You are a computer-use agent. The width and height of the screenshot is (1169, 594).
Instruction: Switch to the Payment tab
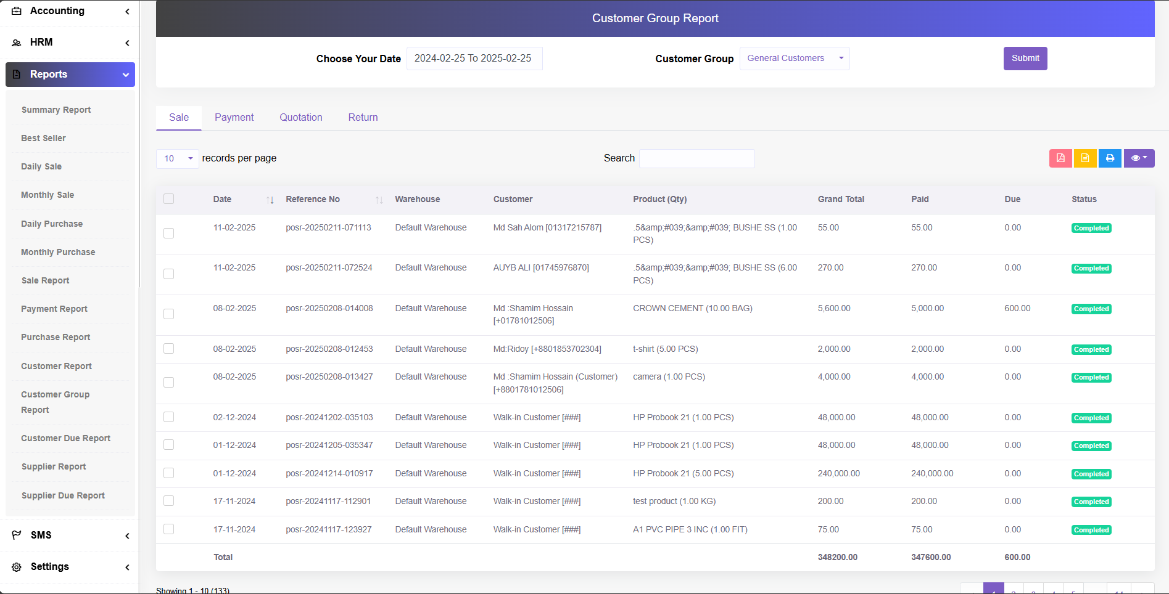[234, 117]
